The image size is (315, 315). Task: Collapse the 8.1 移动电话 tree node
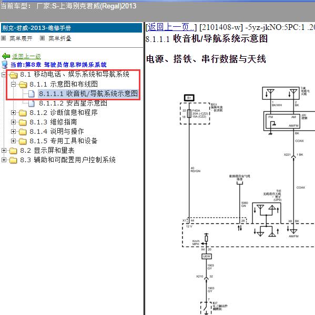tap(4, 75)
